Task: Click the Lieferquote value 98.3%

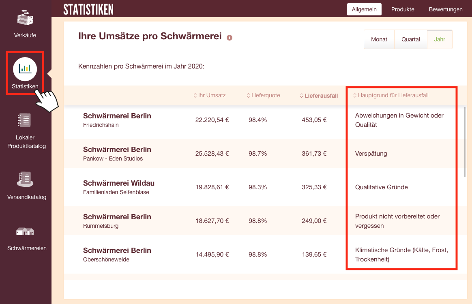Action: [x=257, y=187]
